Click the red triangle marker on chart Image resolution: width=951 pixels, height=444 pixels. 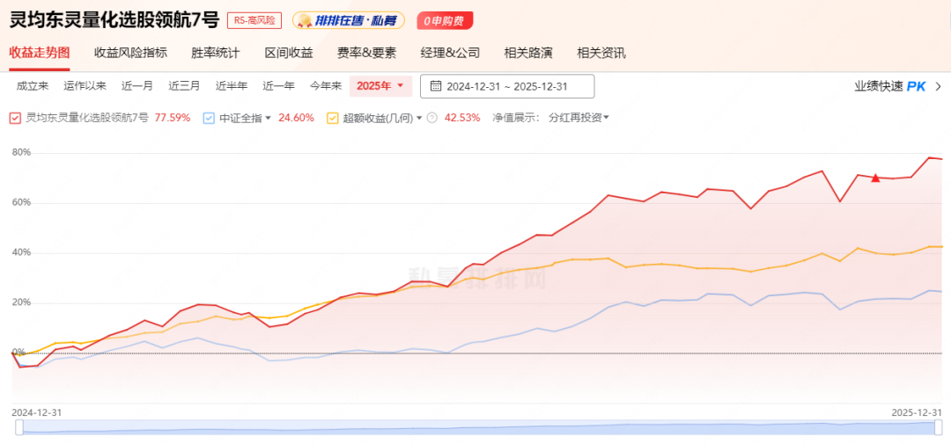(875, 178)
